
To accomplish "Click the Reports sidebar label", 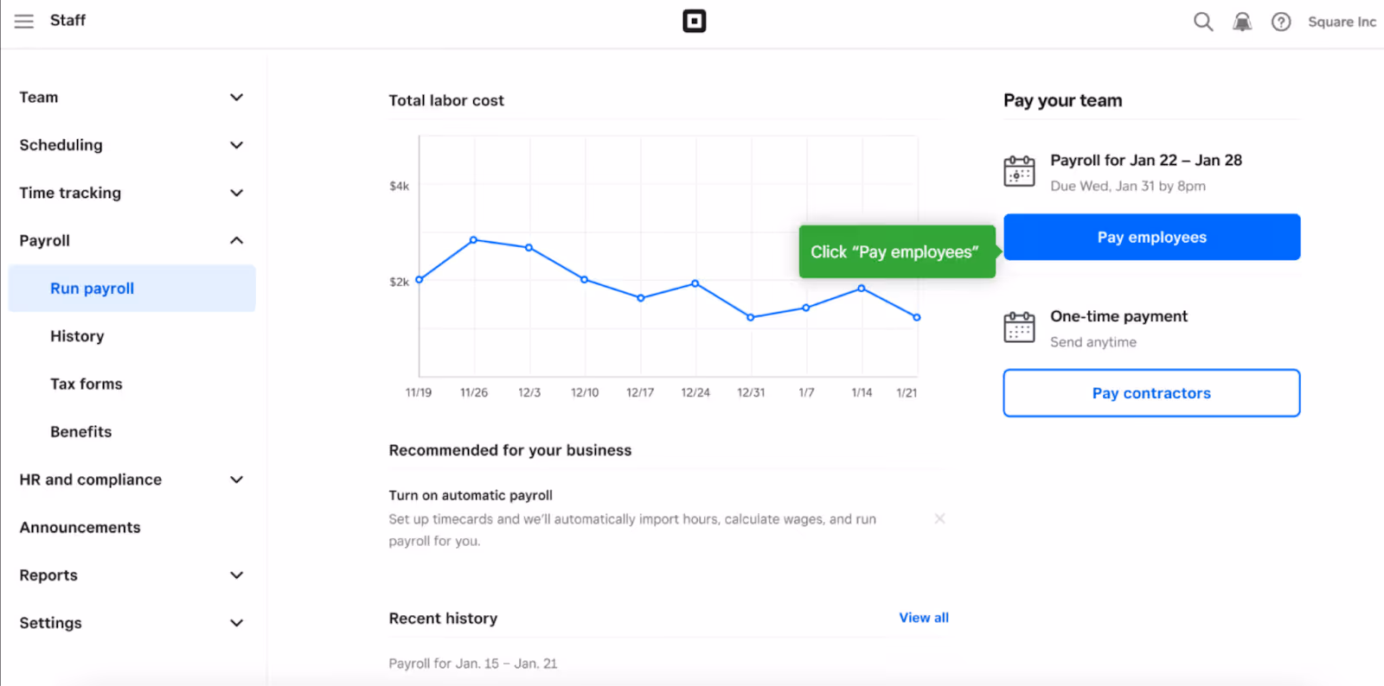I will (48, 575).
